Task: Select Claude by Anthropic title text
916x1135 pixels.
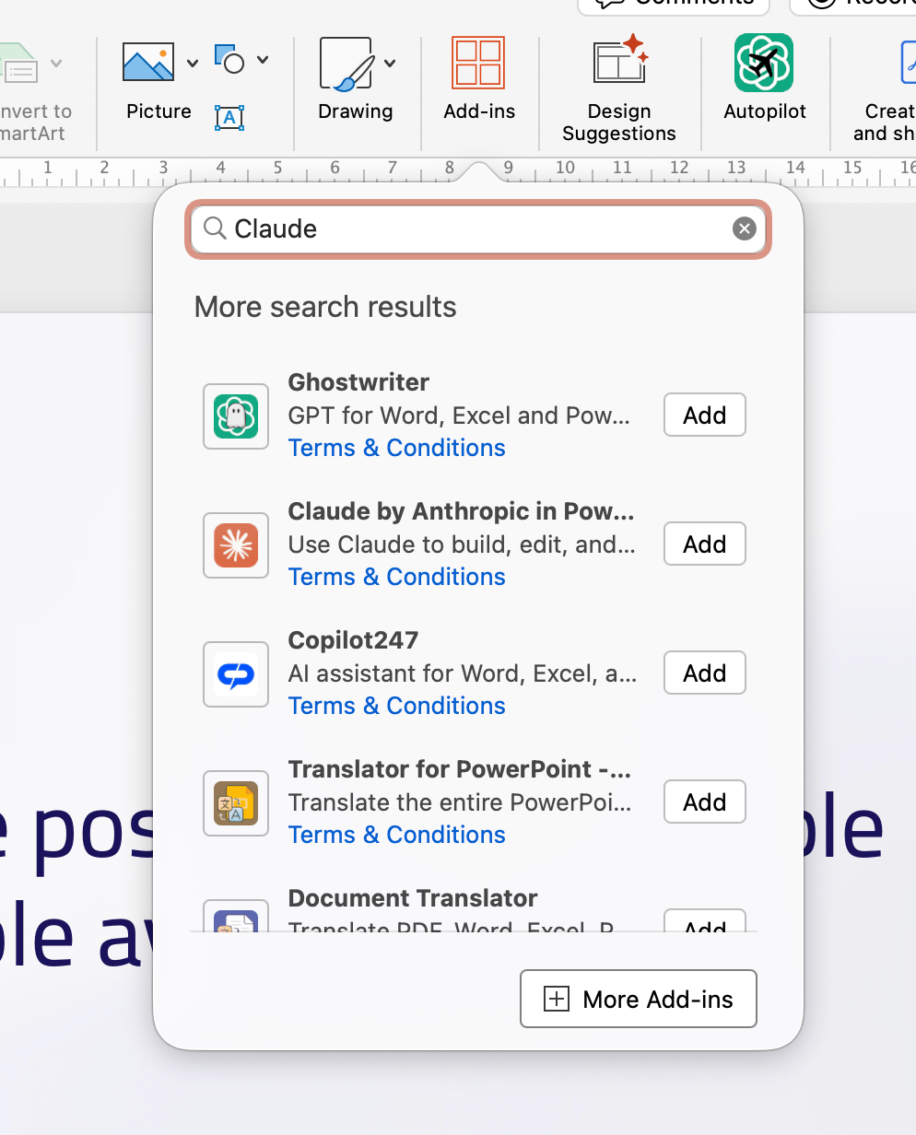Action: coord(461,511)
